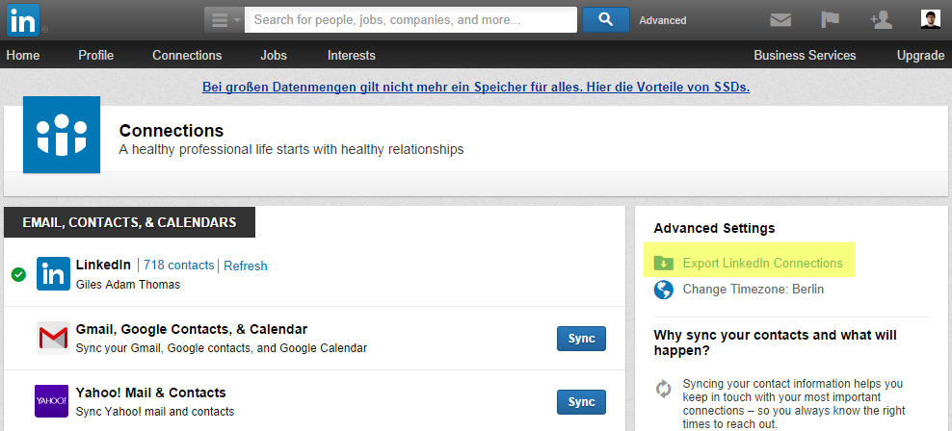The height and width of the screenshot is (431, 952).
Task: Expand the search category dropdown
Action: point(224,19)
